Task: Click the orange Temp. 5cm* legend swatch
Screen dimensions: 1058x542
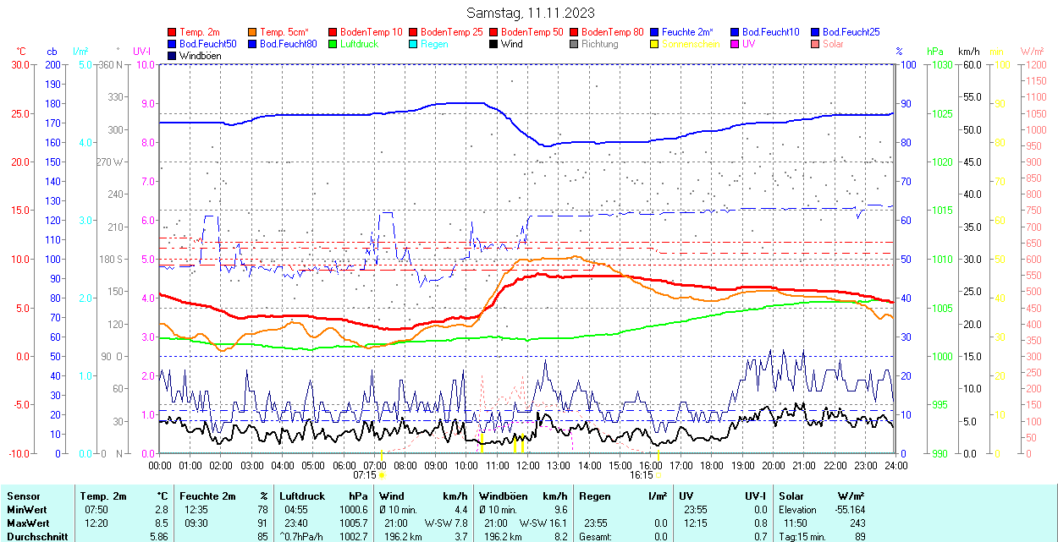Action: point(252,32)
